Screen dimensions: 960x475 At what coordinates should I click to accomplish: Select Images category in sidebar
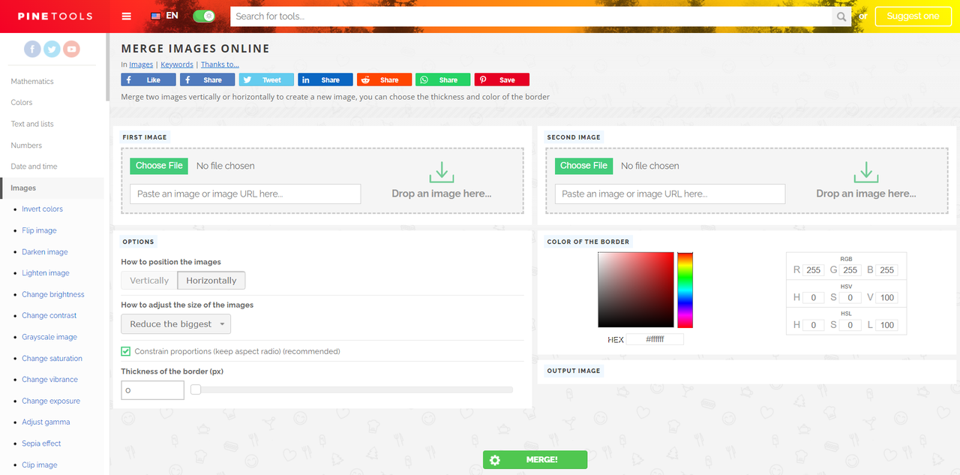click(x=52, y=188)
